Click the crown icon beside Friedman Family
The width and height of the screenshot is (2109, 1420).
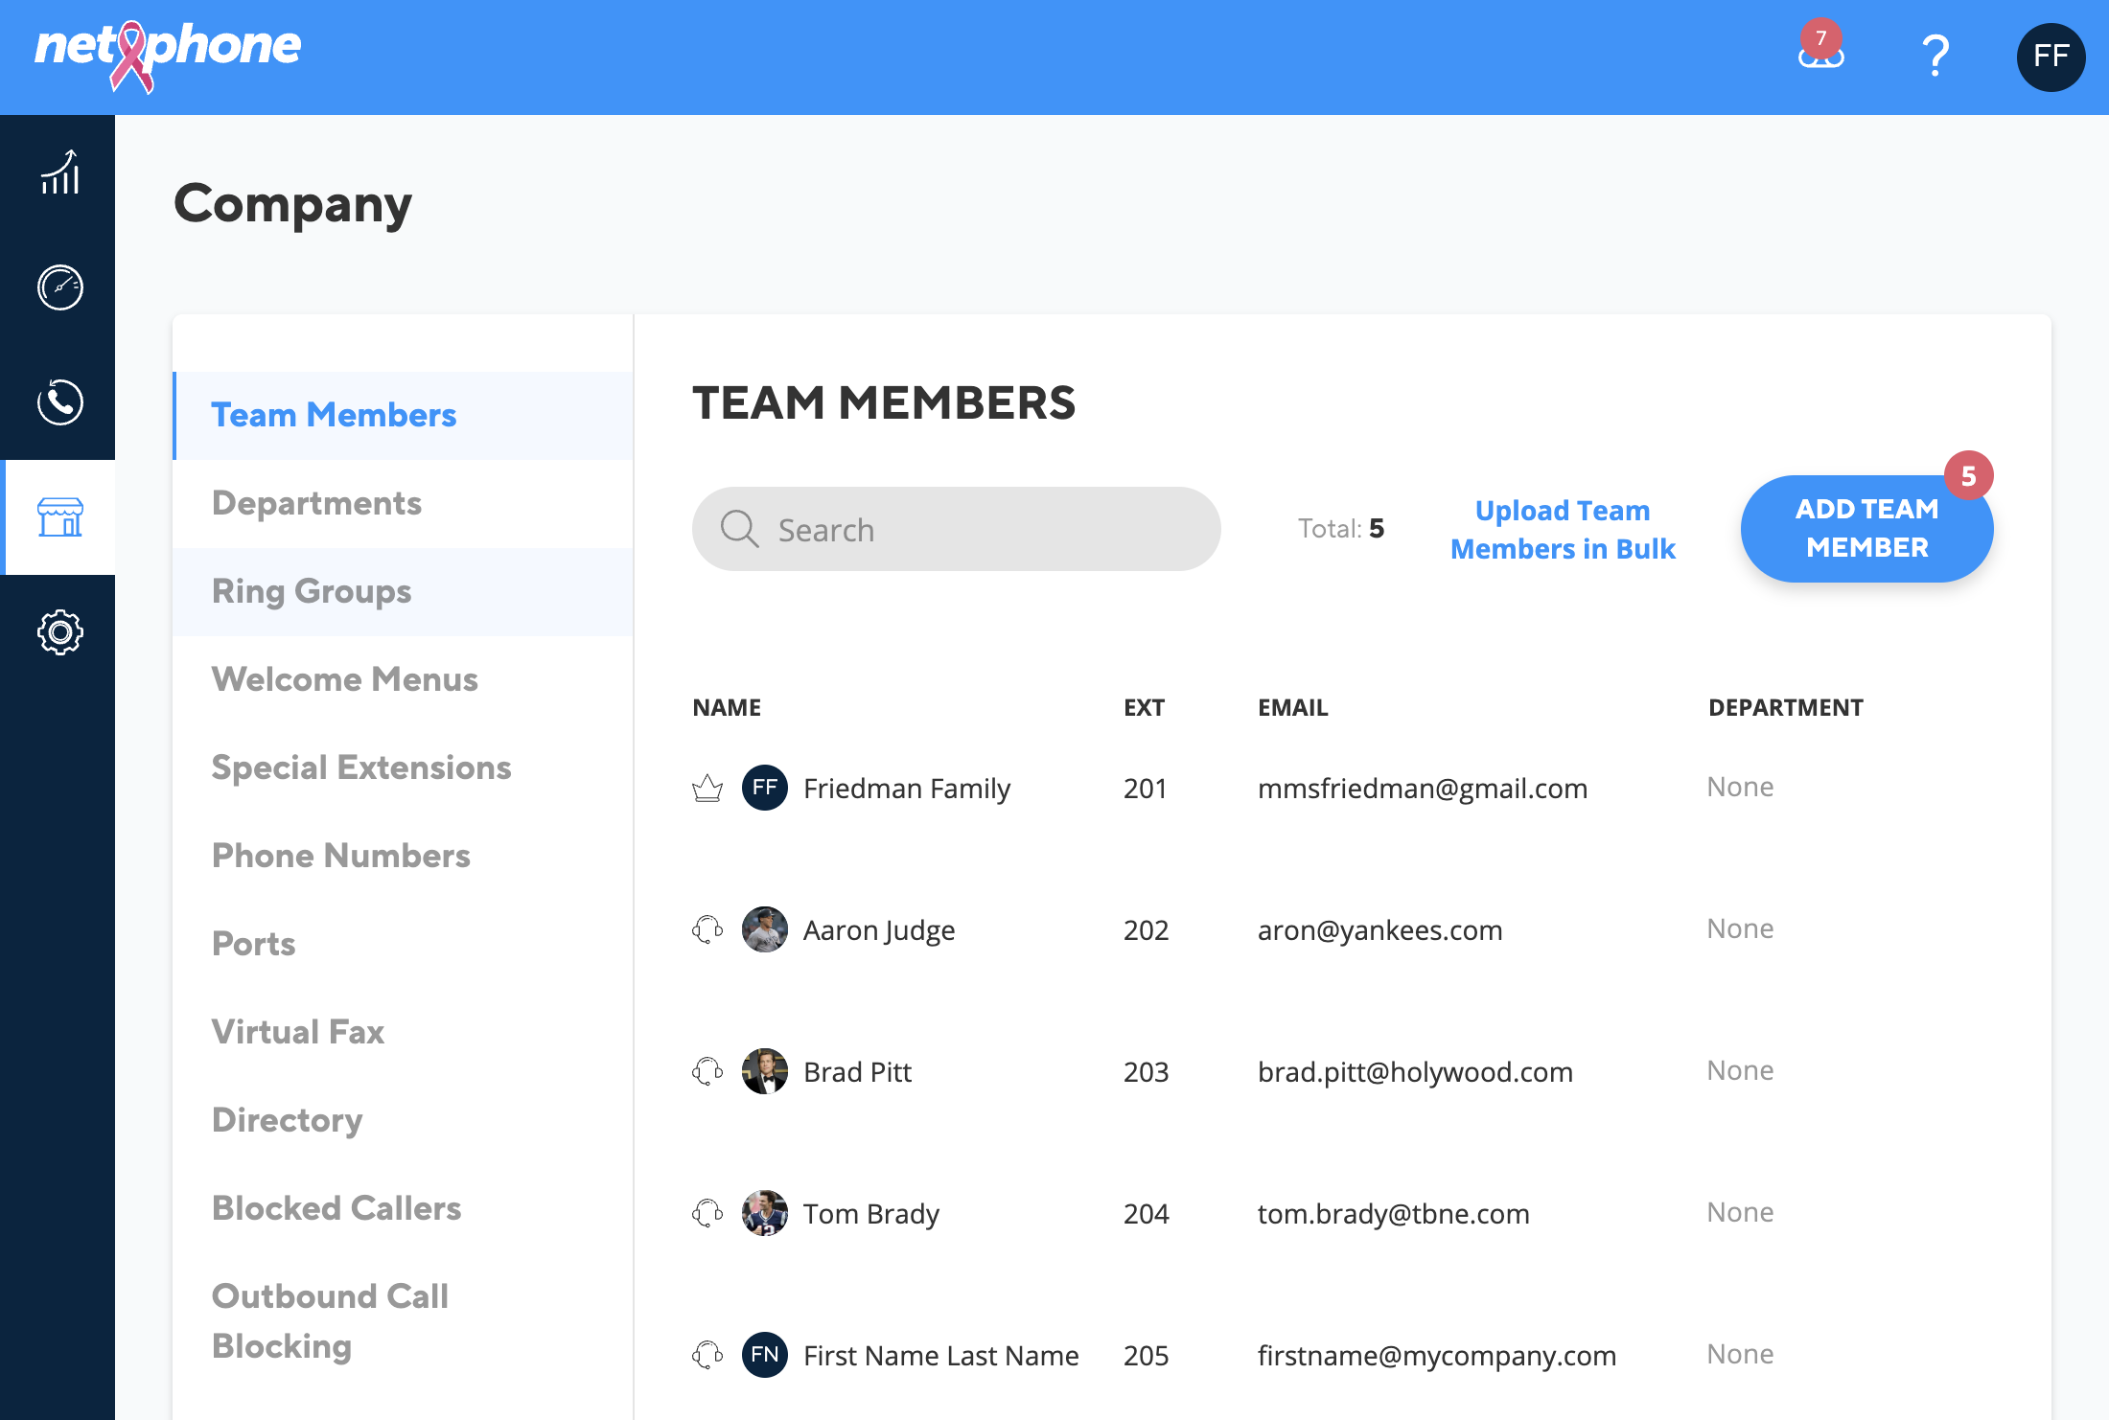point(707,788)
